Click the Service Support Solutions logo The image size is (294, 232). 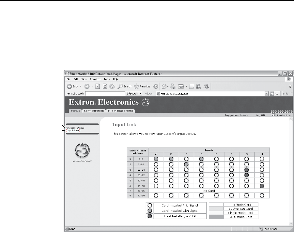pos(82,150)
